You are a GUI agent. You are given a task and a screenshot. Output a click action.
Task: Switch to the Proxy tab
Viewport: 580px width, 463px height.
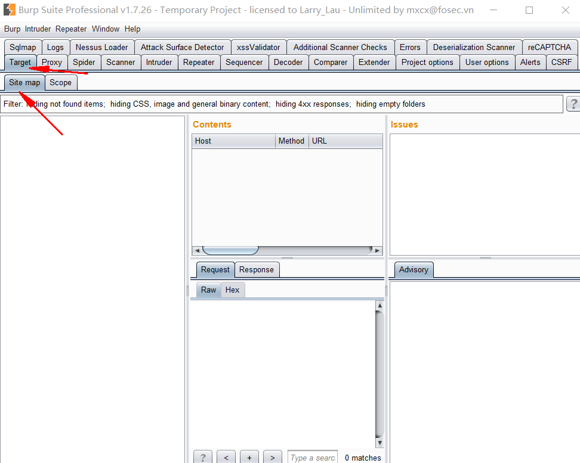pos(52,62)
